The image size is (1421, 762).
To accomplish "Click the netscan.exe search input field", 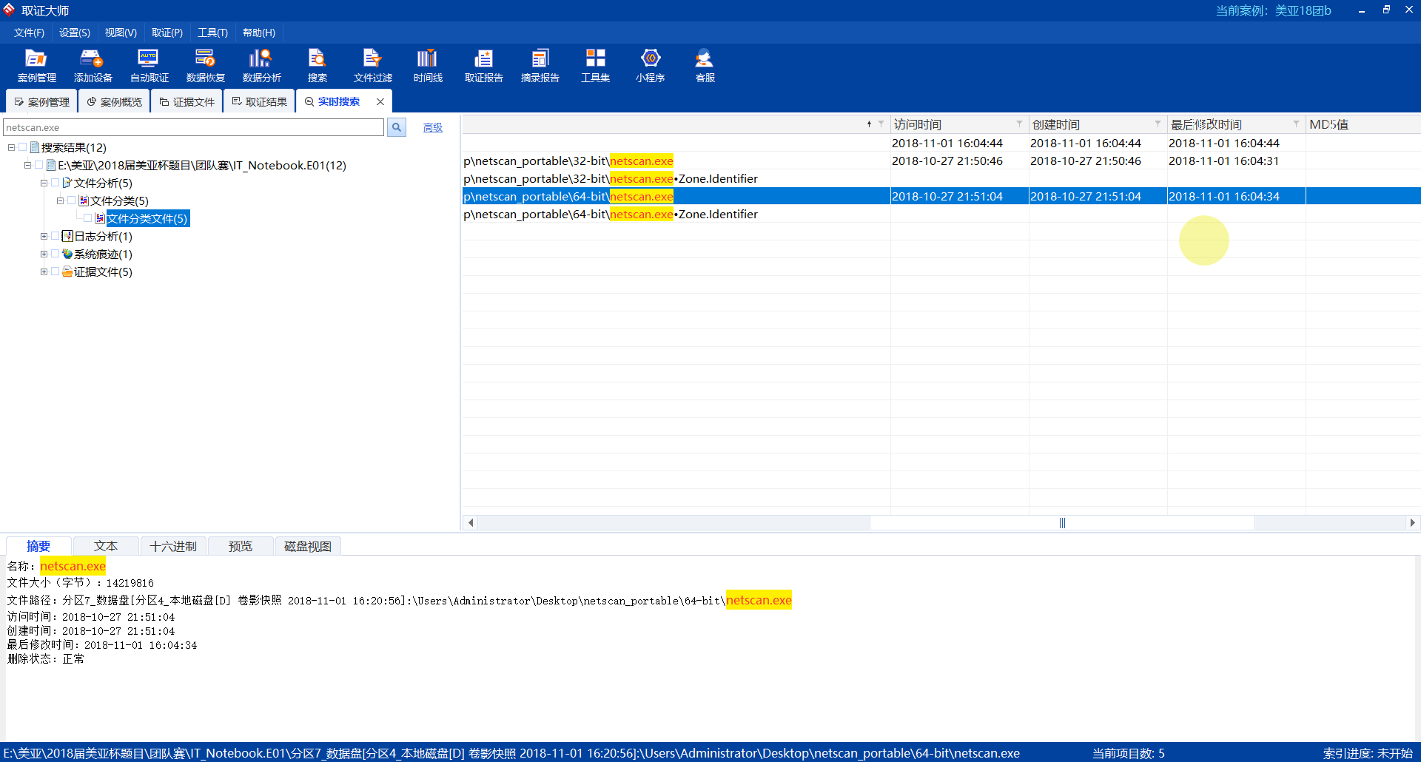I will pos(194,127).
